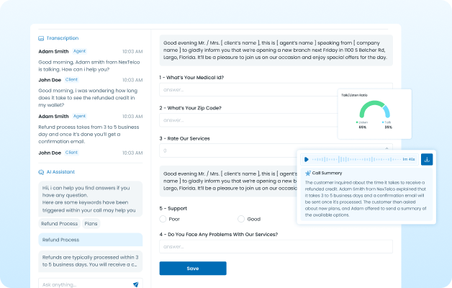Select the Plans keyword chip
Screen dimensions: 452x288
(x=91, y=224)
